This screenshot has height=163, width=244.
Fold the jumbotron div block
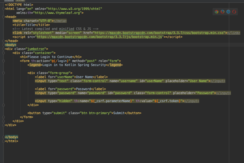(3, 49)
